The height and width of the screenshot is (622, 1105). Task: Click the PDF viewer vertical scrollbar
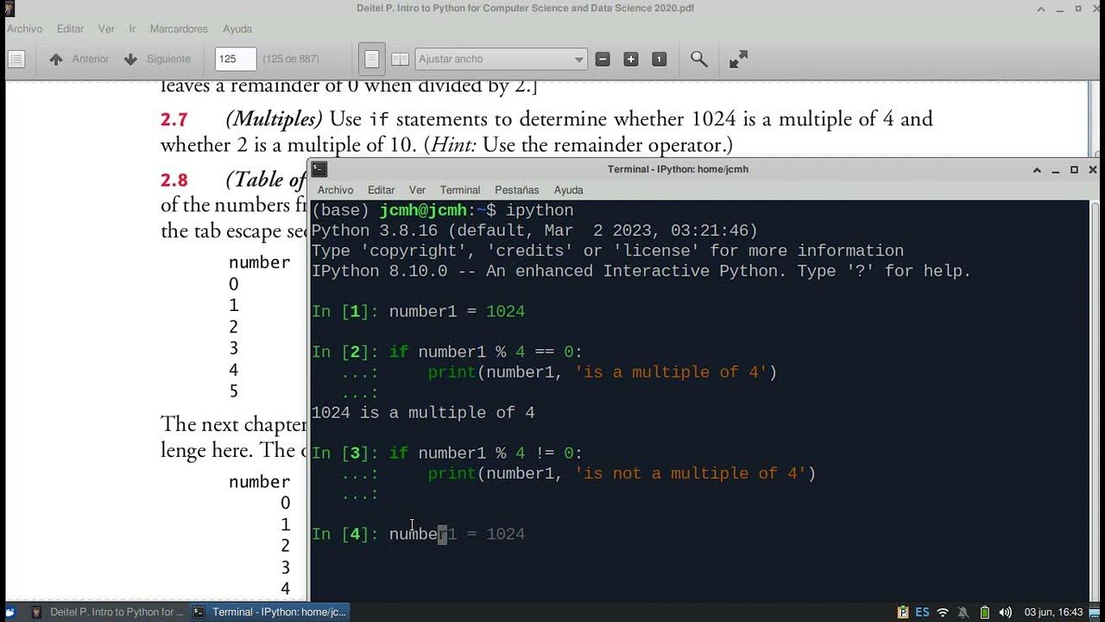coord(1094,119)
